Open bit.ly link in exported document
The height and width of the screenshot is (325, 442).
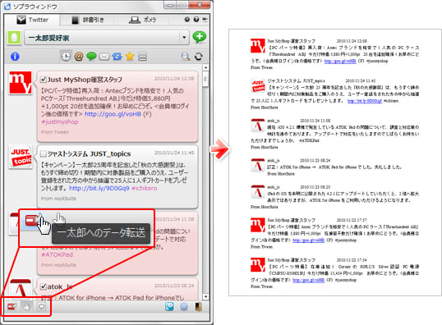click(365, 101)
